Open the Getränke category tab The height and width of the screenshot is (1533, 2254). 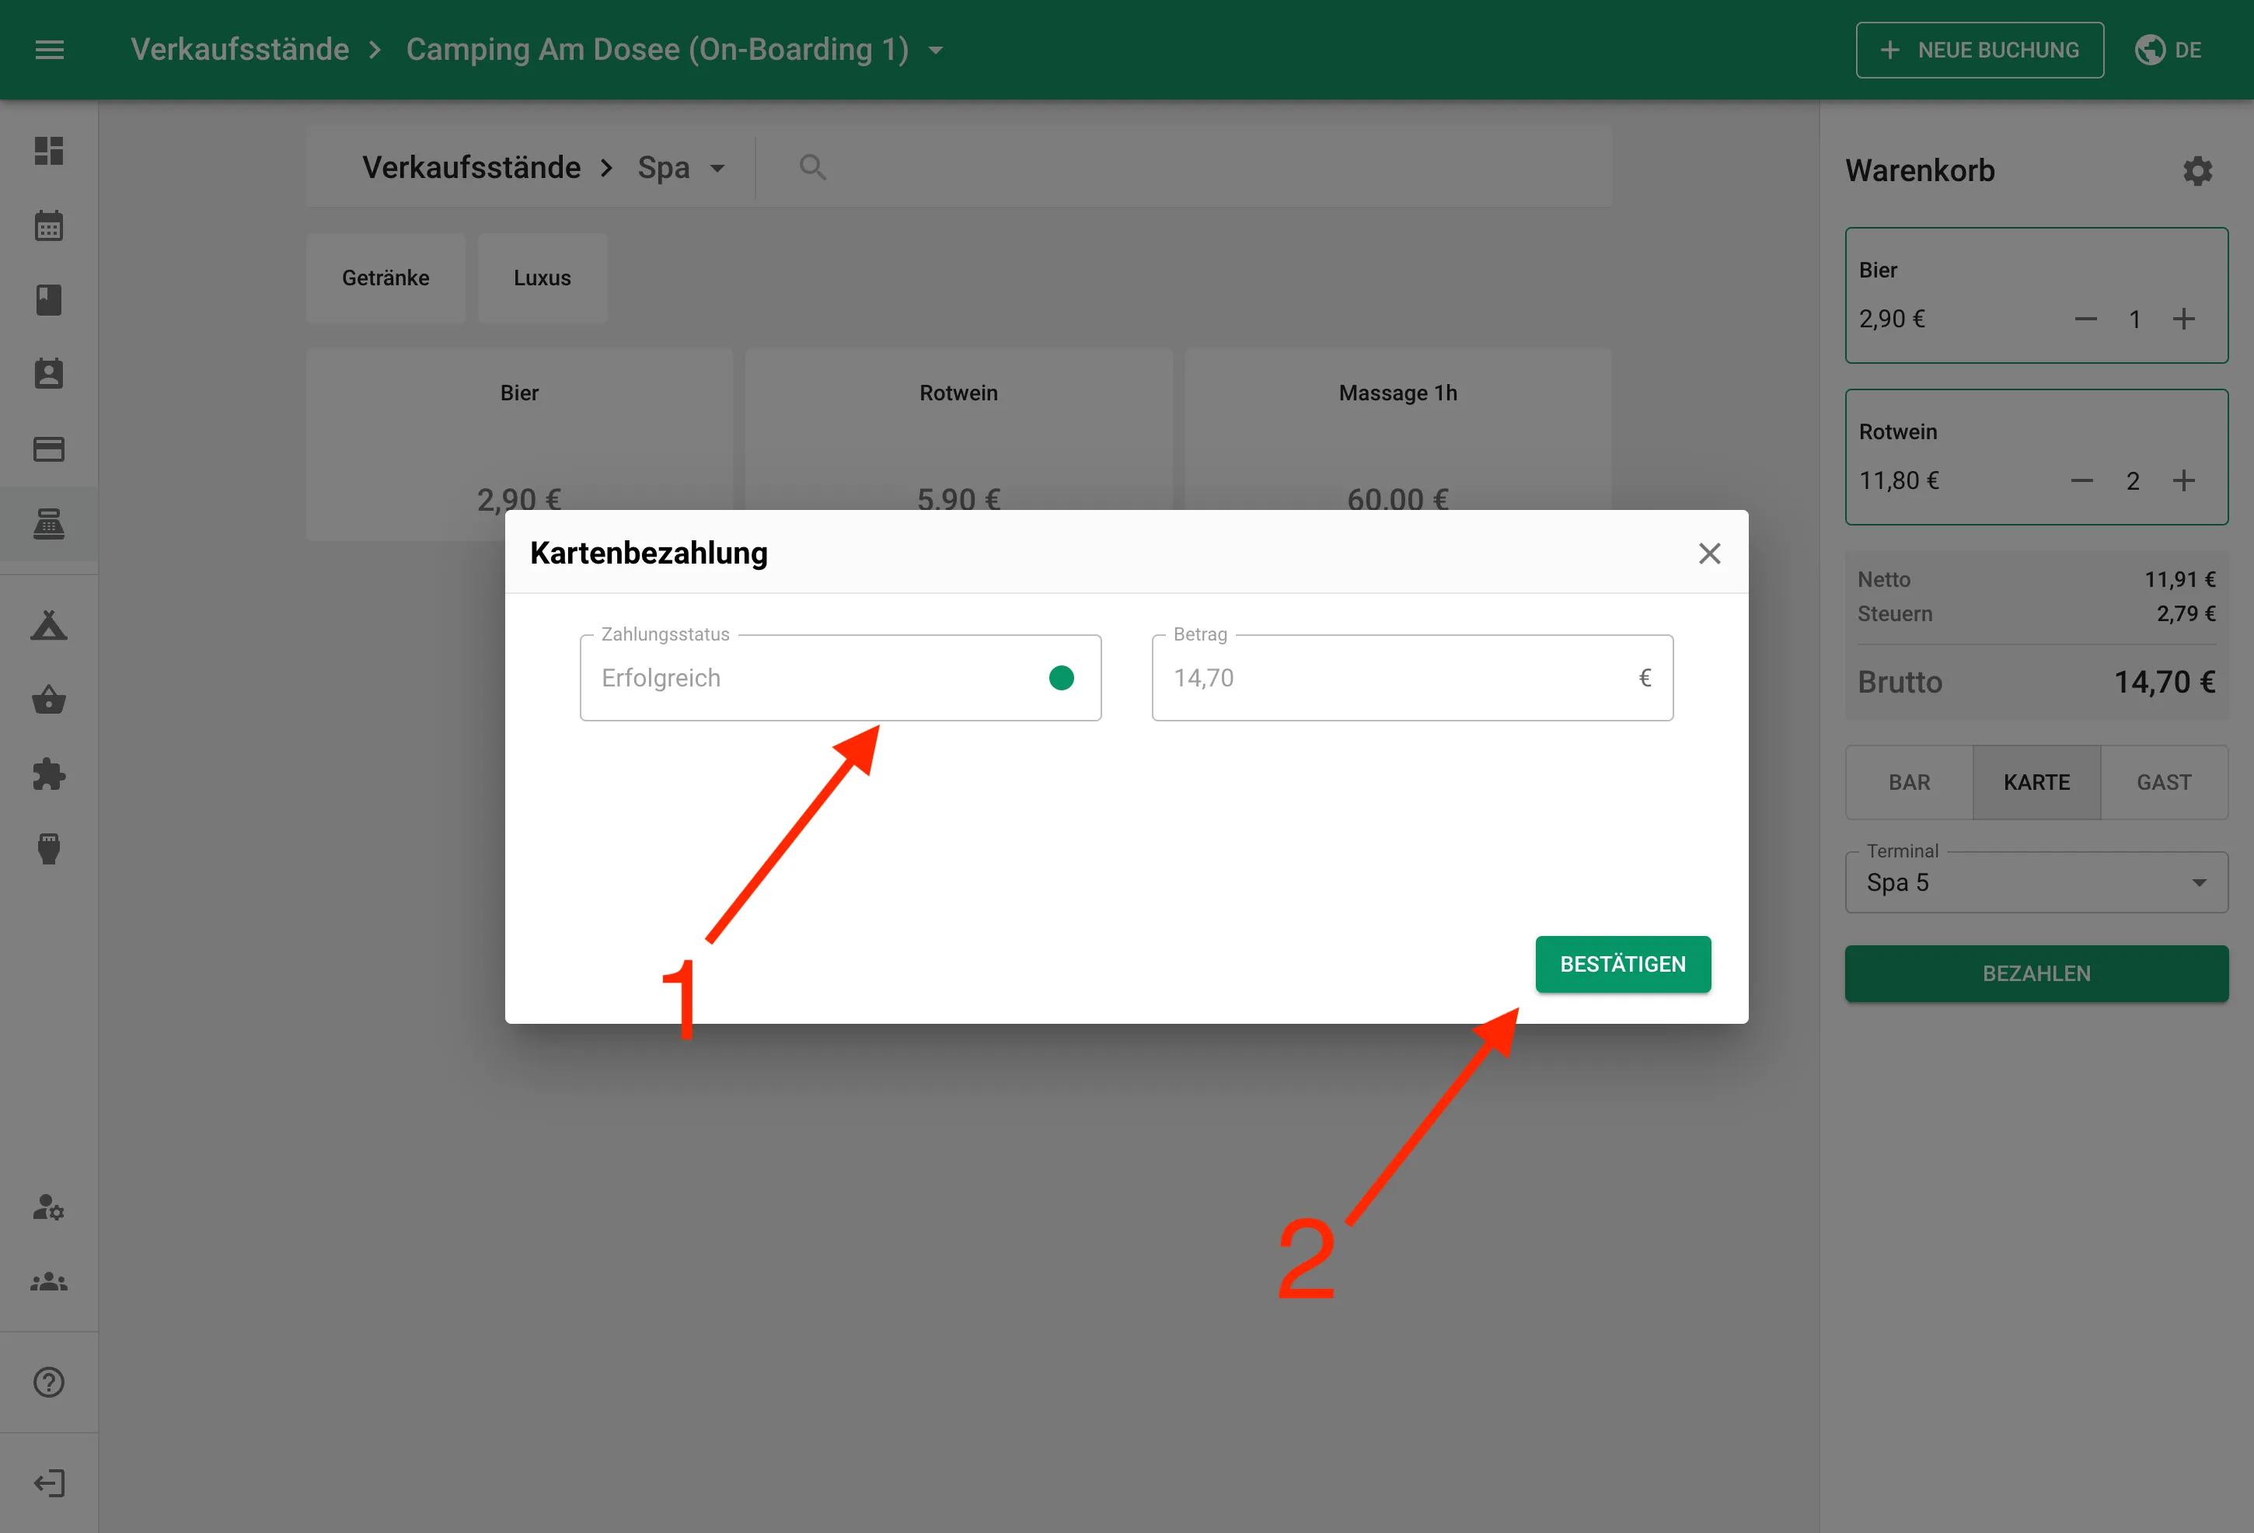[x=385, y=278]
